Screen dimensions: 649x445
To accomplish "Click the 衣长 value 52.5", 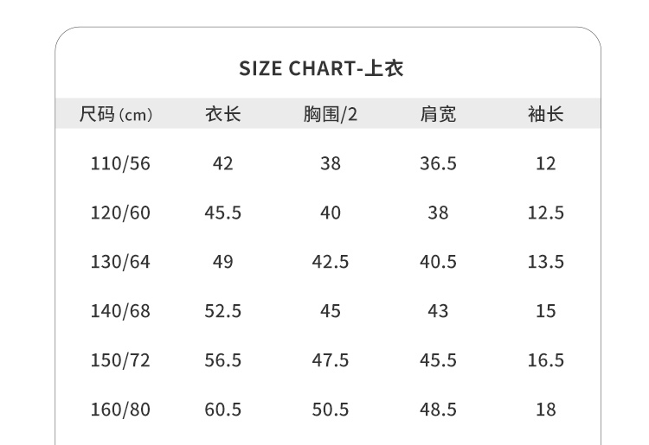I will (222, 311).
